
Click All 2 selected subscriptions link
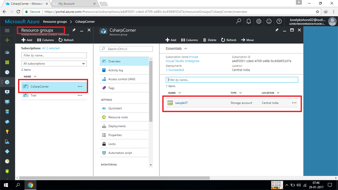[x=51, y=48]
